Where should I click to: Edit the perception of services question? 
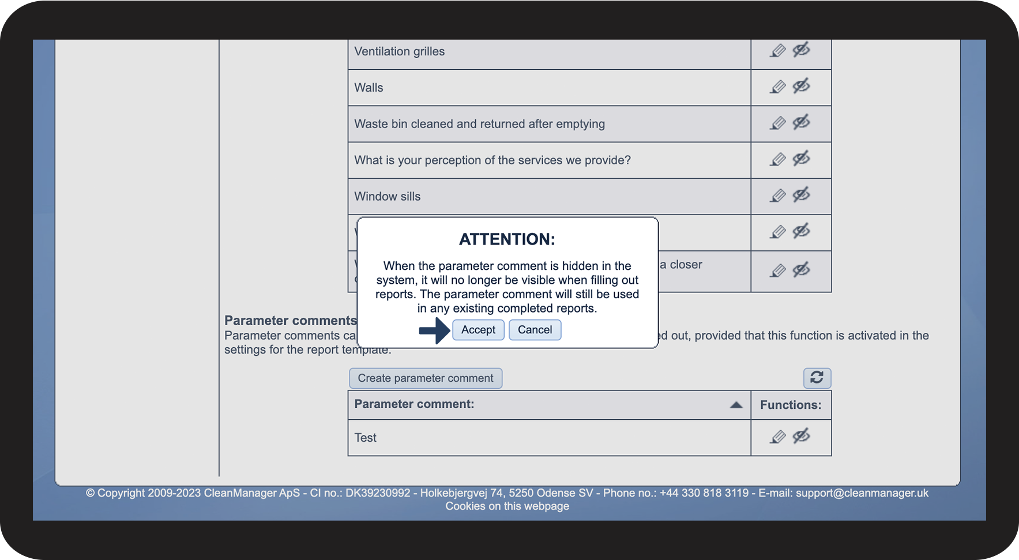[x=778, y=160]
